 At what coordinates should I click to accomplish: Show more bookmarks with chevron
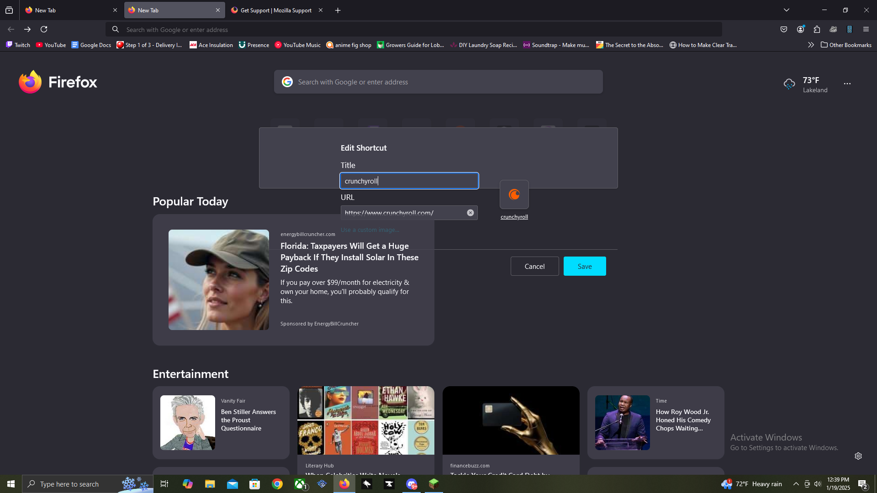coord(811,45)
